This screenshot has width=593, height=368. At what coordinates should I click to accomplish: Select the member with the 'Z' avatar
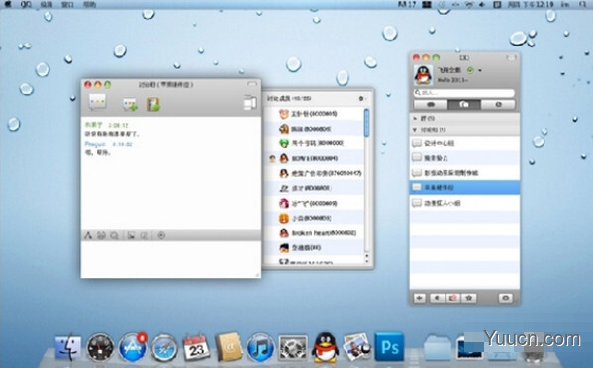[315, 188]
